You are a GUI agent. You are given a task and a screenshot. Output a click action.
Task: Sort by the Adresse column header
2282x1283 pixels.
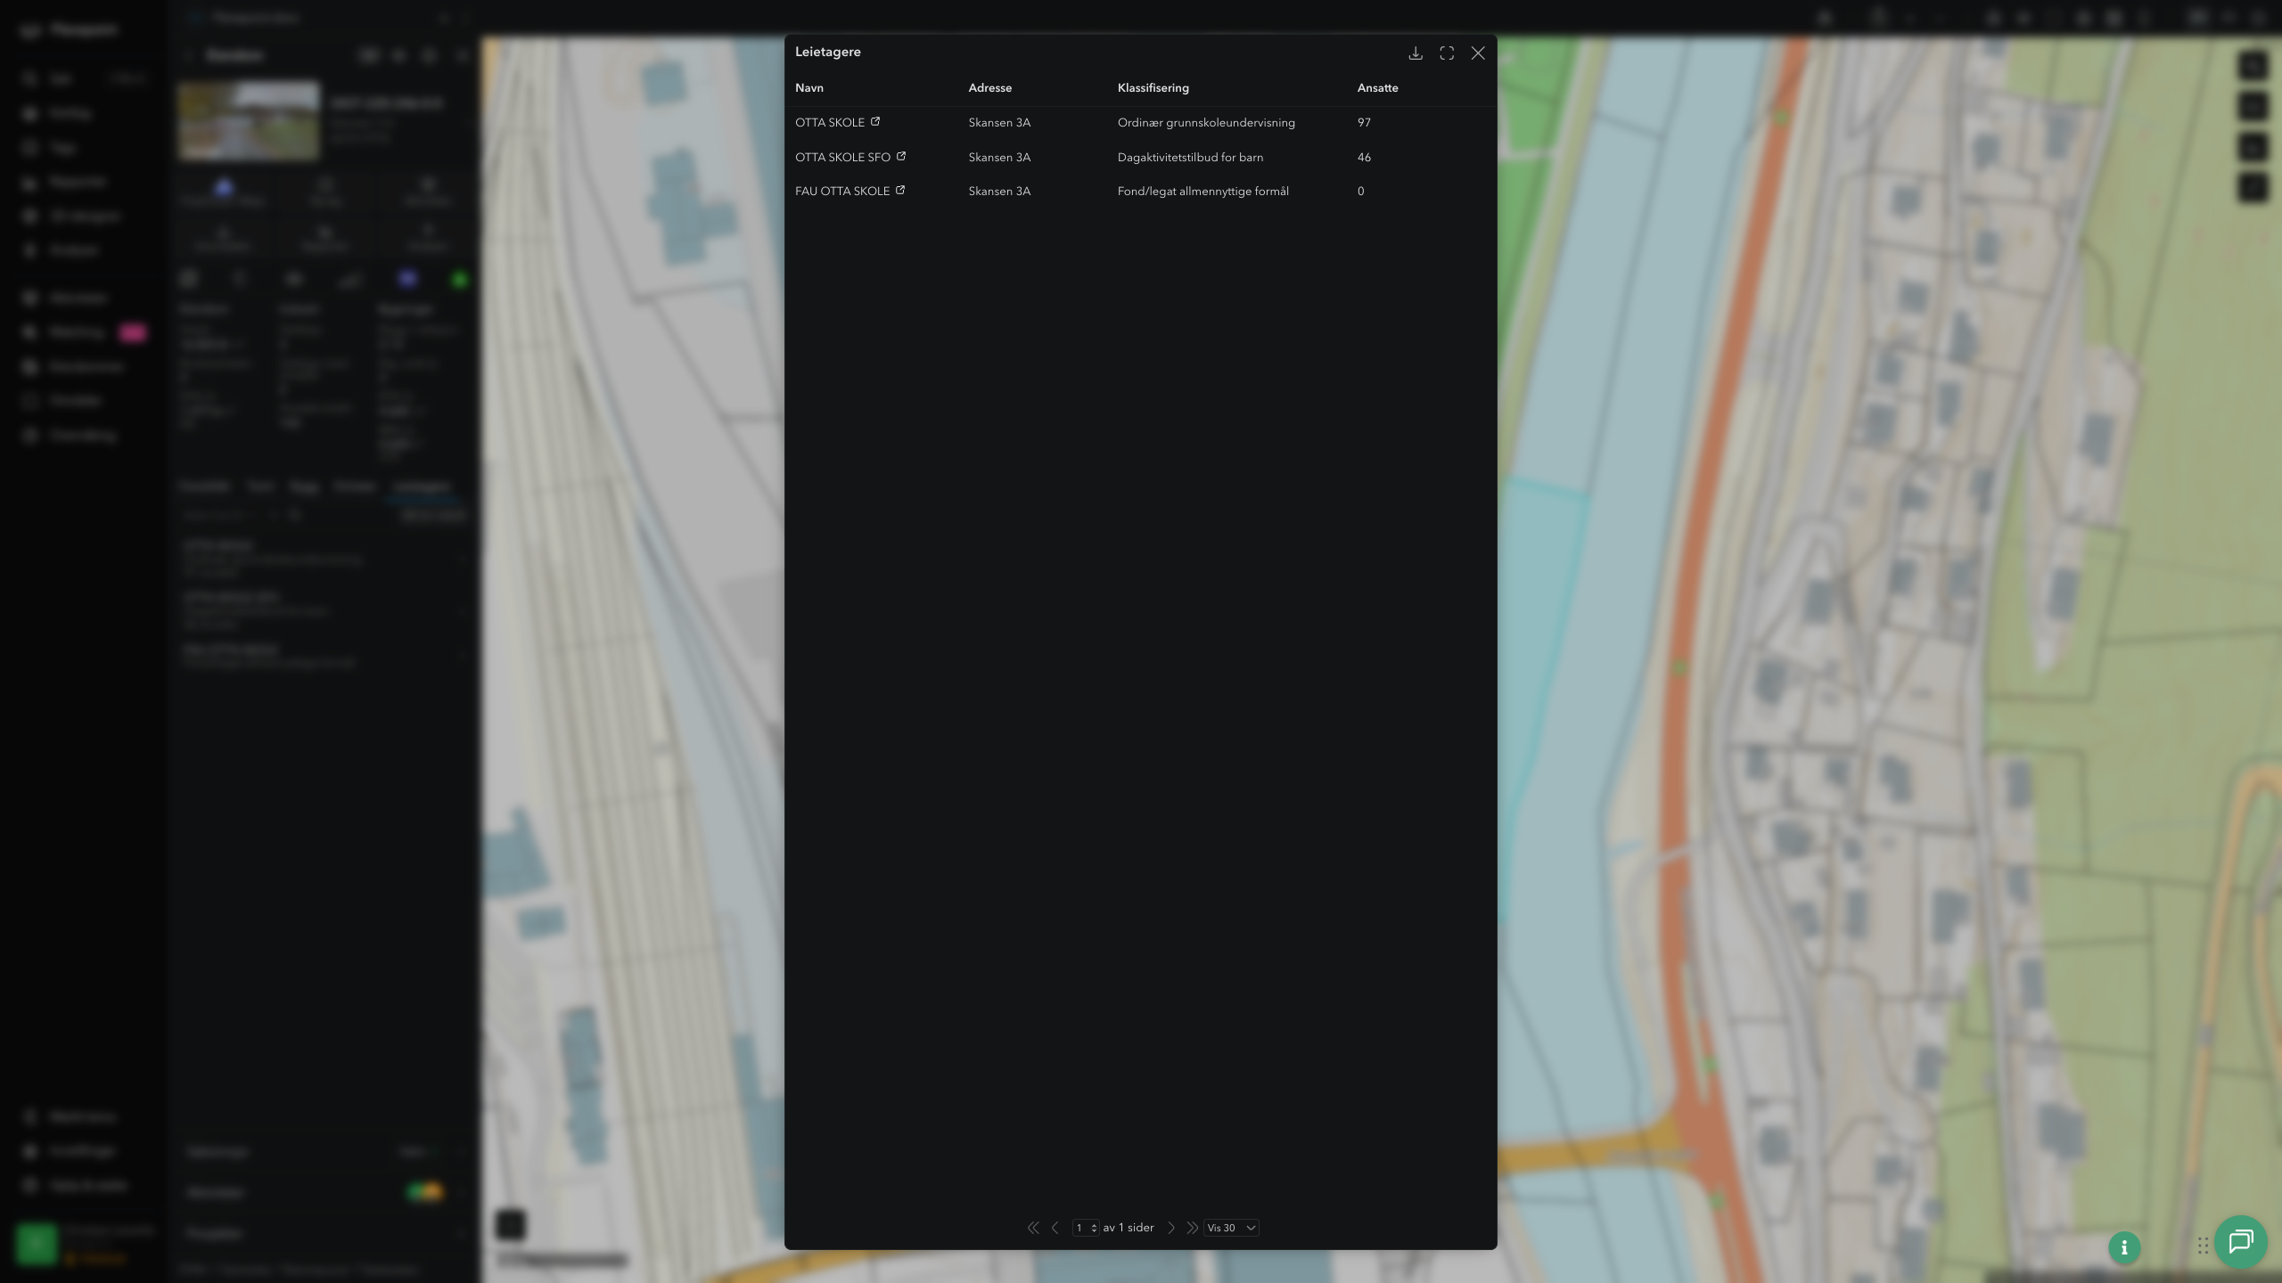(990, 87)
